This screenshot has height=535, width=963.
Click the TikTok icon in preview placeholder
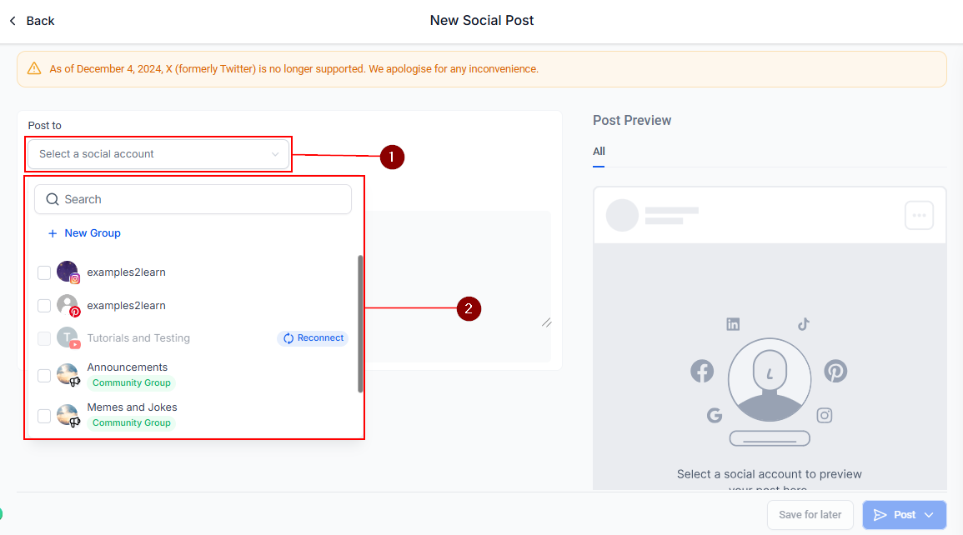pos(803,324)
